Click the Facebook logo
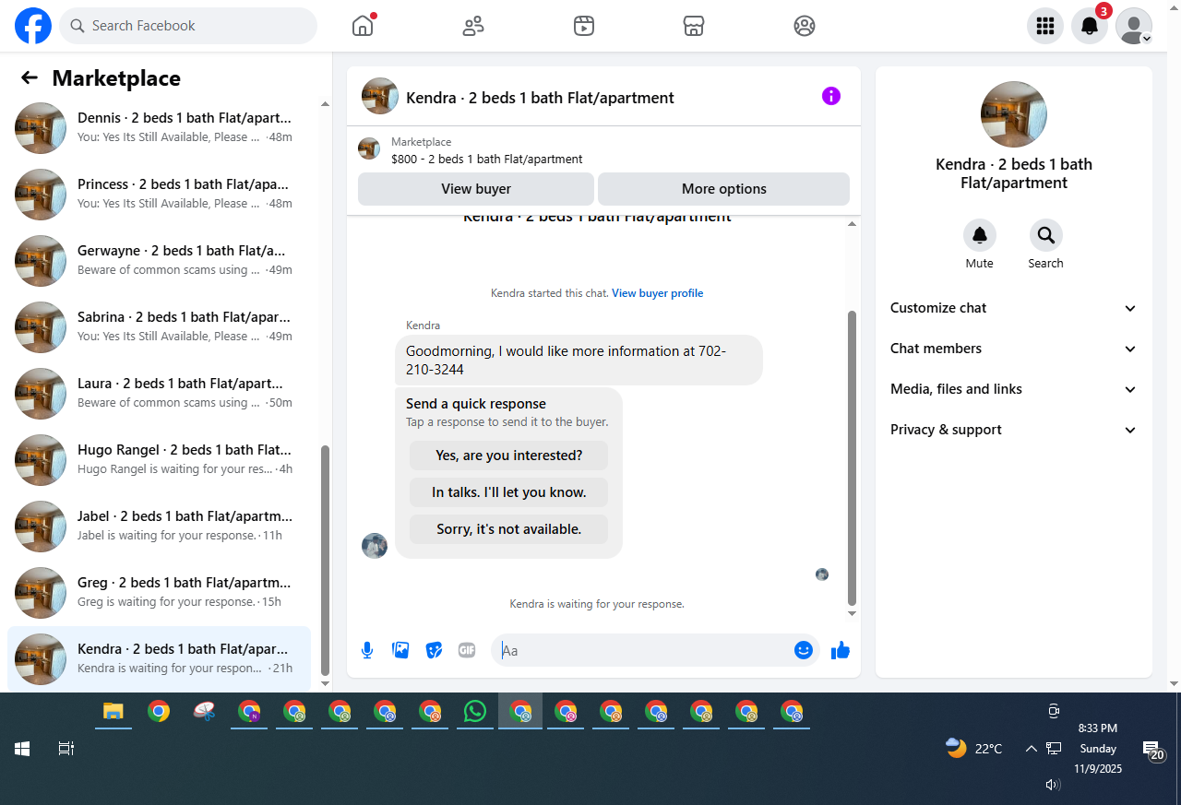1181x805 pixels. tap(33, 26)
